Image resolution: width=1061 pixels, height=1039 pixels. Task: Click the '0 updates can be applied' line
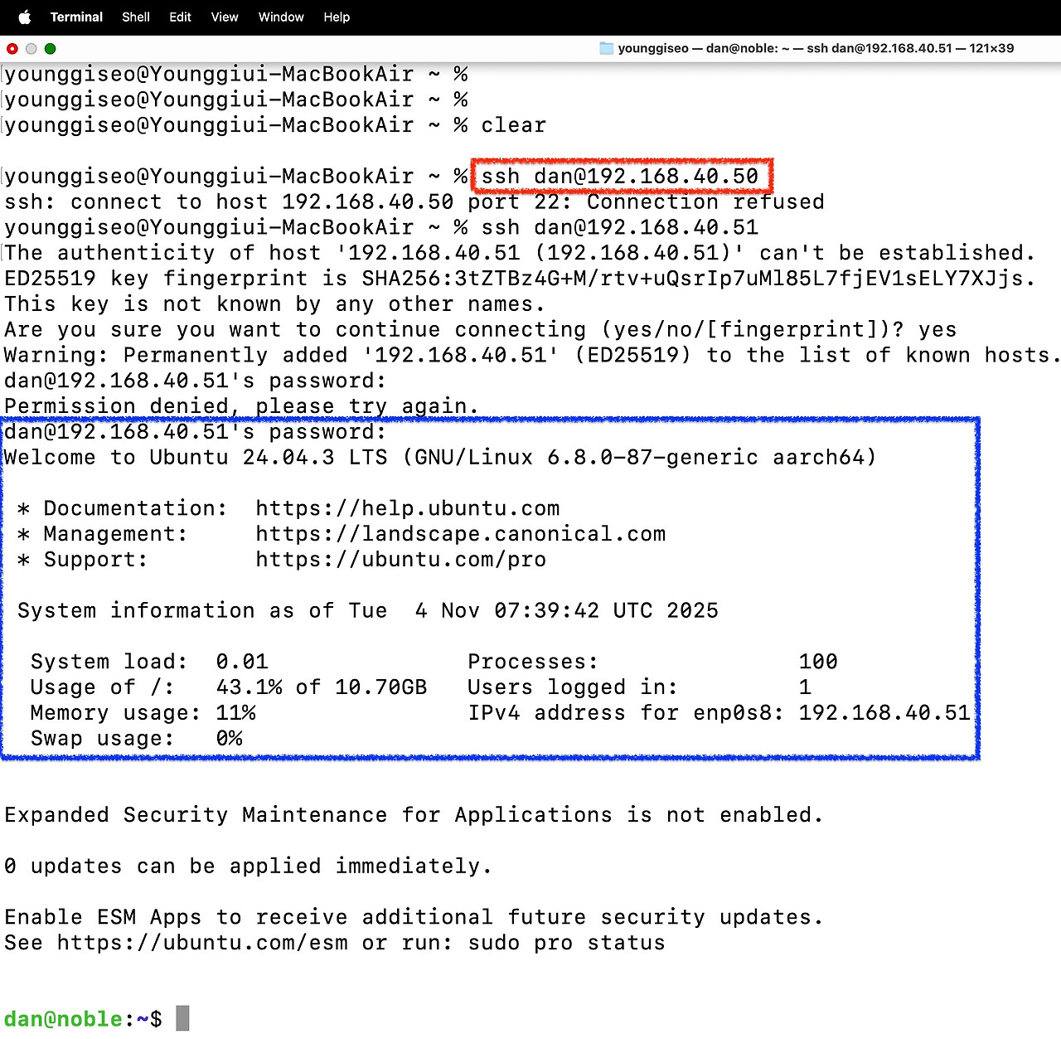(x=248, y=867)
